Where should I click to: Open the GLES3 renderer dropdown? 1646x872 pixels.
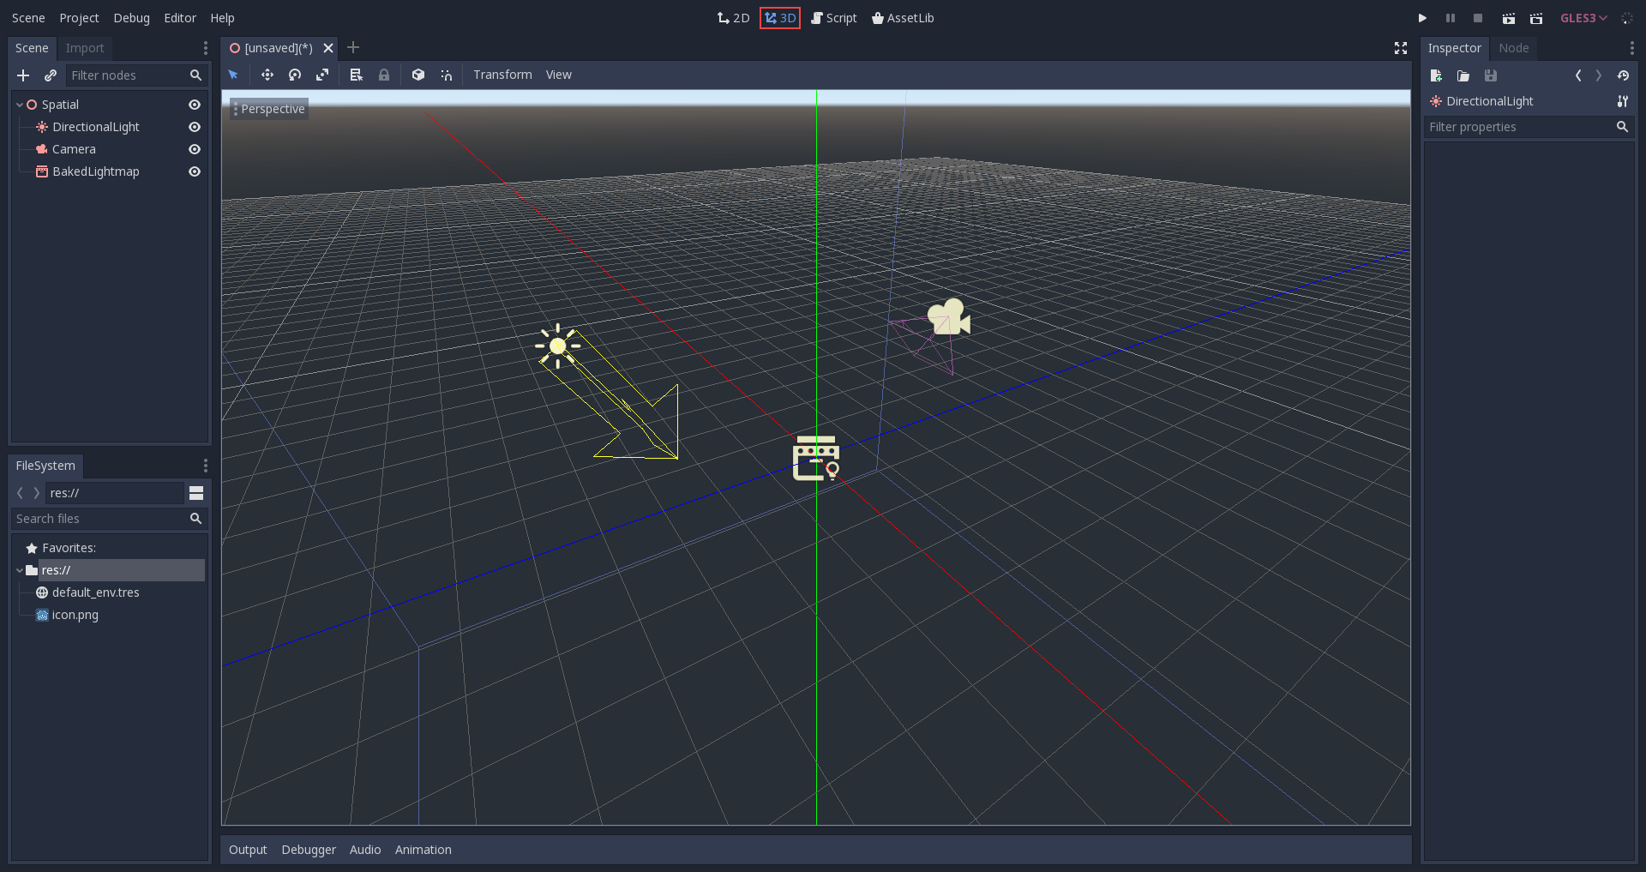point(1583,17)
